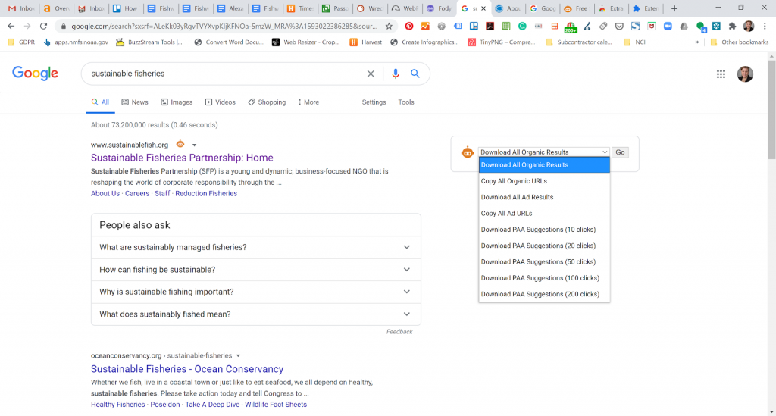Open the Pocket extension icon
776x416 pixels.
(x=619, y=27)
